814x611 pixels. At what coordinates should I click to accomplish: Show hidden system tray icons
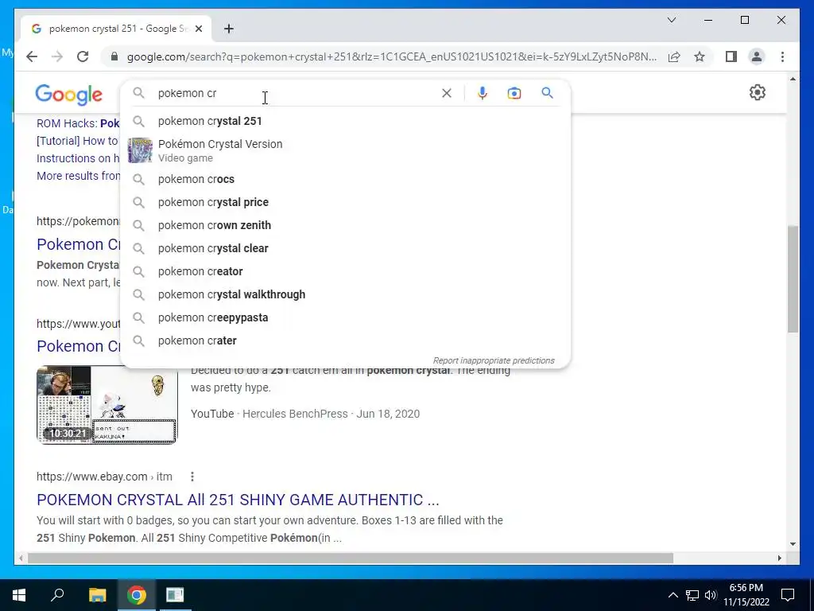point(673,595)
